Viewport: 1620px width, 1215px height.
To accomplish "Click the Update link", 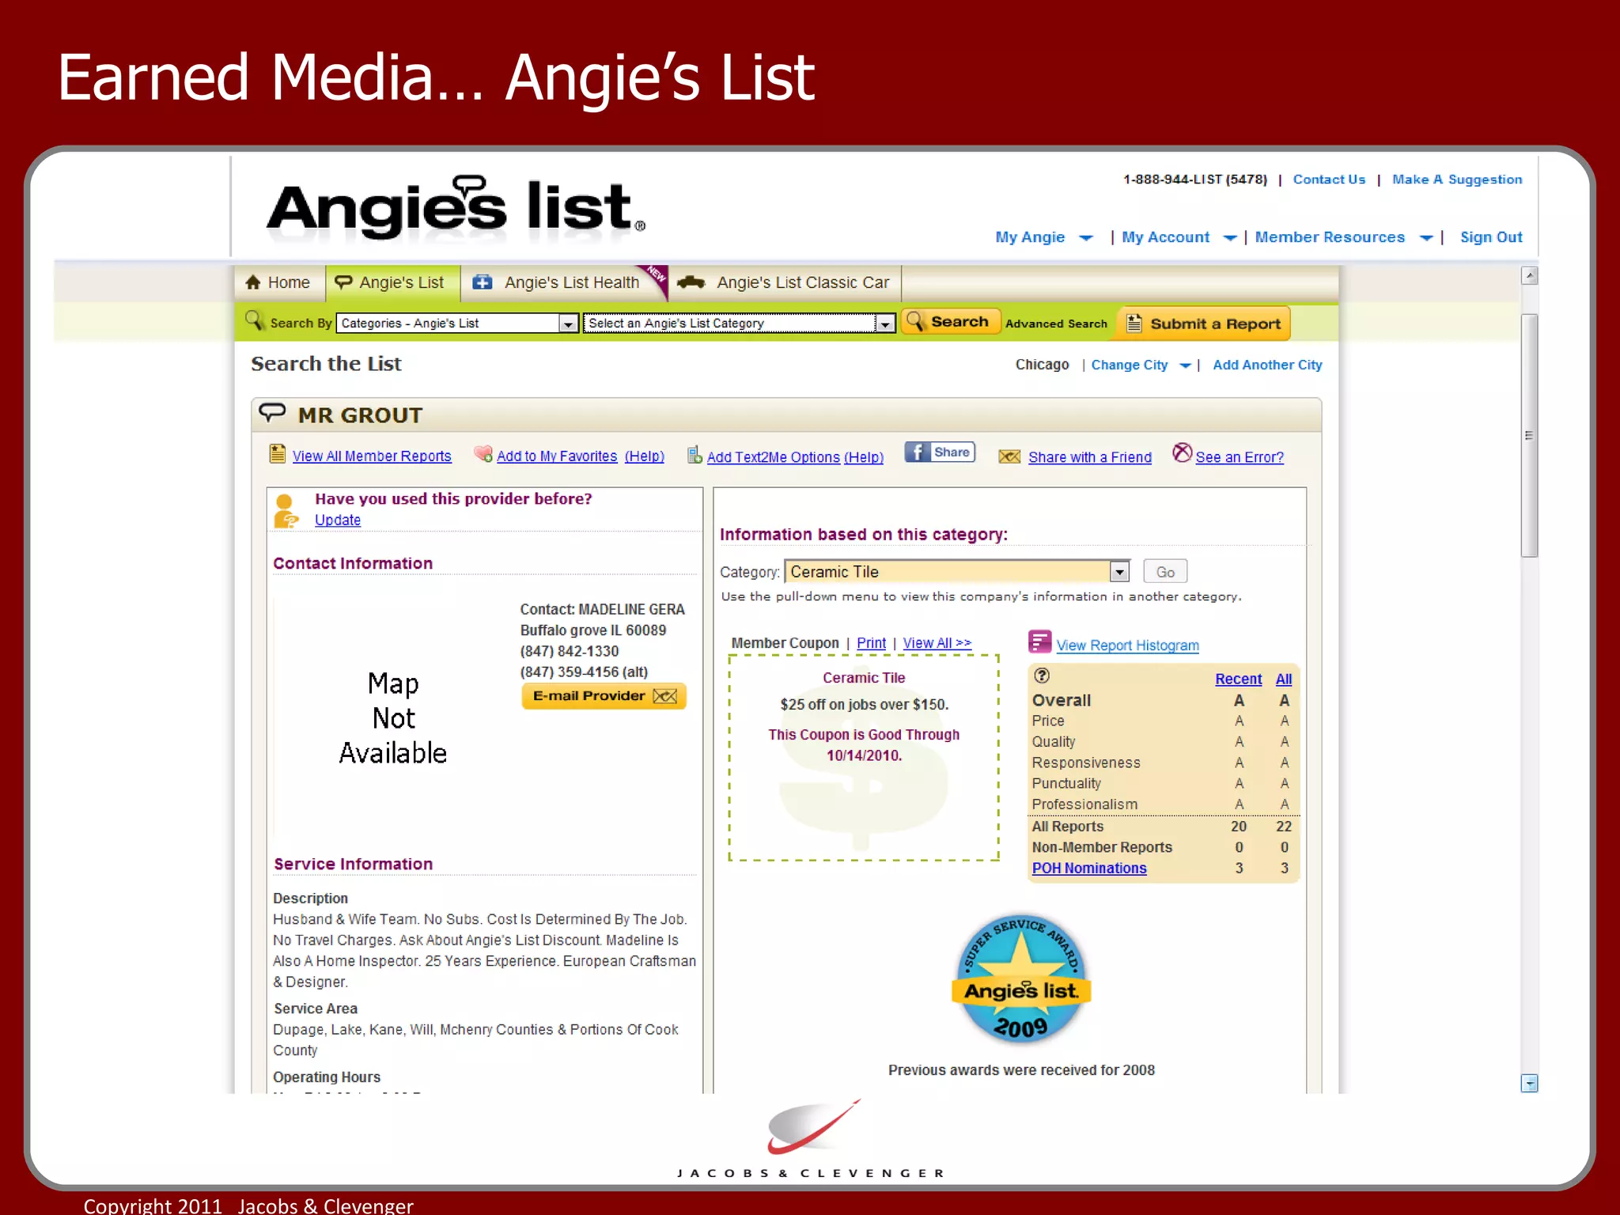I will tap(338, 520).
